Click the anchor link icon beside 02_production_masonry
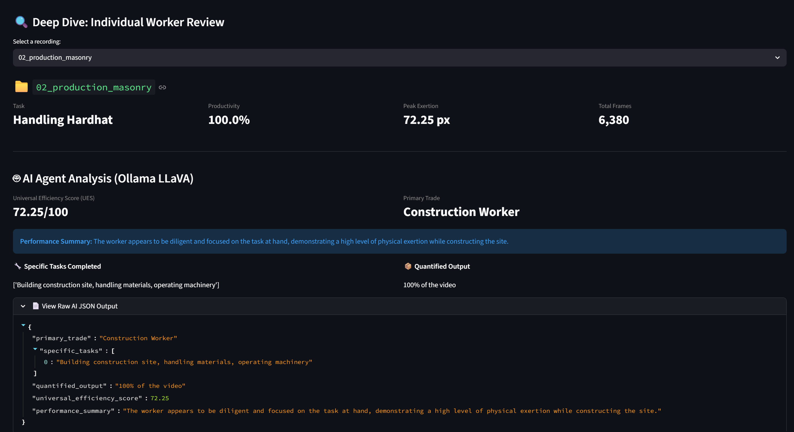Screen dimensions: 794x432 tap(162, 88)
